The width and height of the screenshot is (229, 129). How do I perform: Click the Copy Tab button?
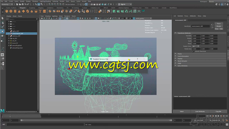pyautogui.click(x=218, y=112)
